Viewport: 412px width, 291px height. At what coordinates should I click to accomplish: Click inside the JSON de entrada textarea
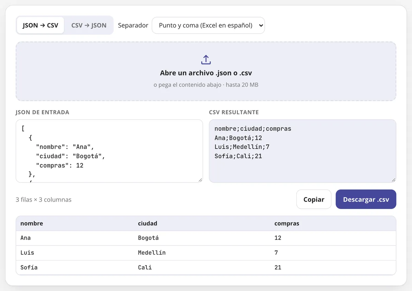pos(109,151)
